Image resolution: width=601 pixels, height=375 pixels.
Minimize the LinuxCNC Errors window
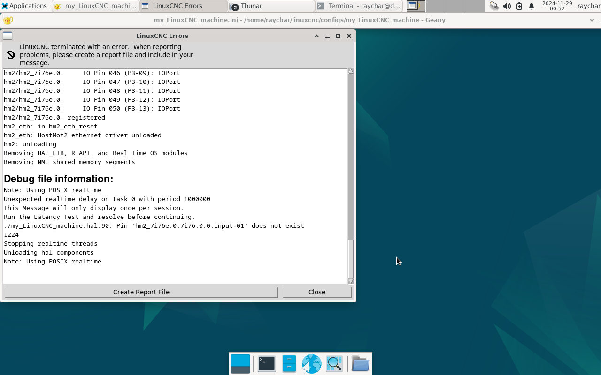click(x=327, y=36)
